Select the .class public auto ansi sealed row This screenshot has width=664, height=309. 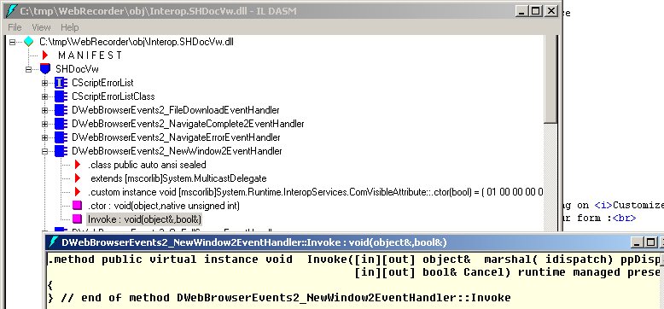(x=147, y=165)
